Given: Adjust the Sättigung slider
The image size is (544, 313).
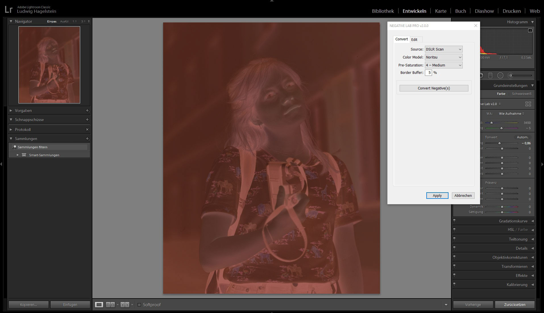Looking at the screenshot, I should [502, 212].
